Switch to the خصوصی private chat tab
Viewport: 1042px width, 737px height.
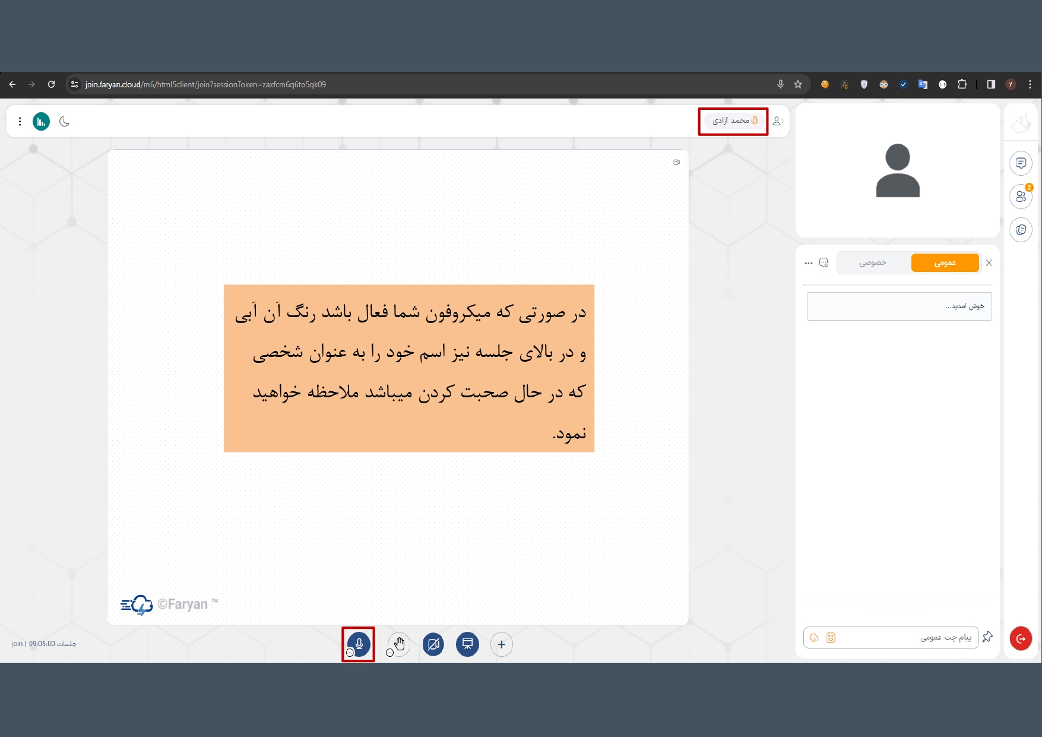pyautogui.click(x=872, y=262)
